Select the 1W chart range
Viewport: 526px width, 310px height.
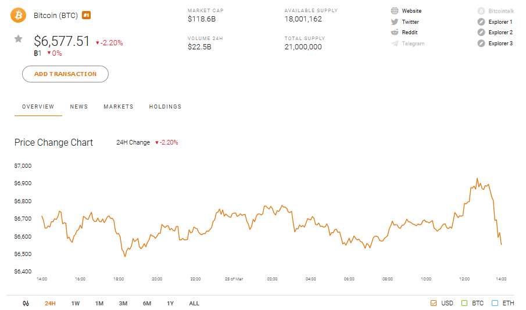76,303
